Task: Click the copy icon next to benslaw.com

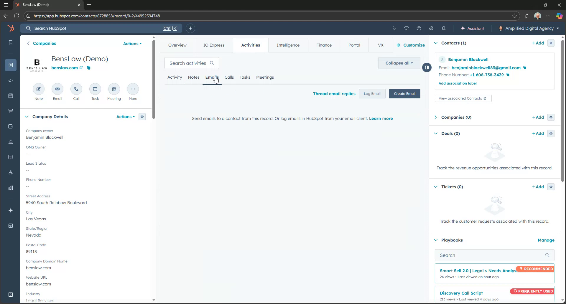Action: click(89, 68)
